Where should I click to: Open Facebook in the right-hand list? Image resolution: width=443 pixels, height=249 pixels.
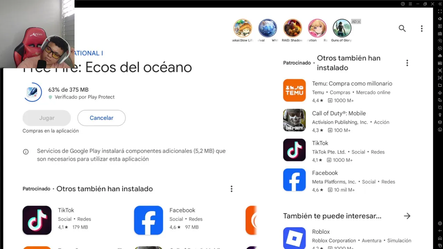295,180
